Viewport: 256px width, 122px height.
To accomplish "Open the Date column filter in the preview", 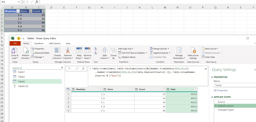I will [x=195, y=89].
